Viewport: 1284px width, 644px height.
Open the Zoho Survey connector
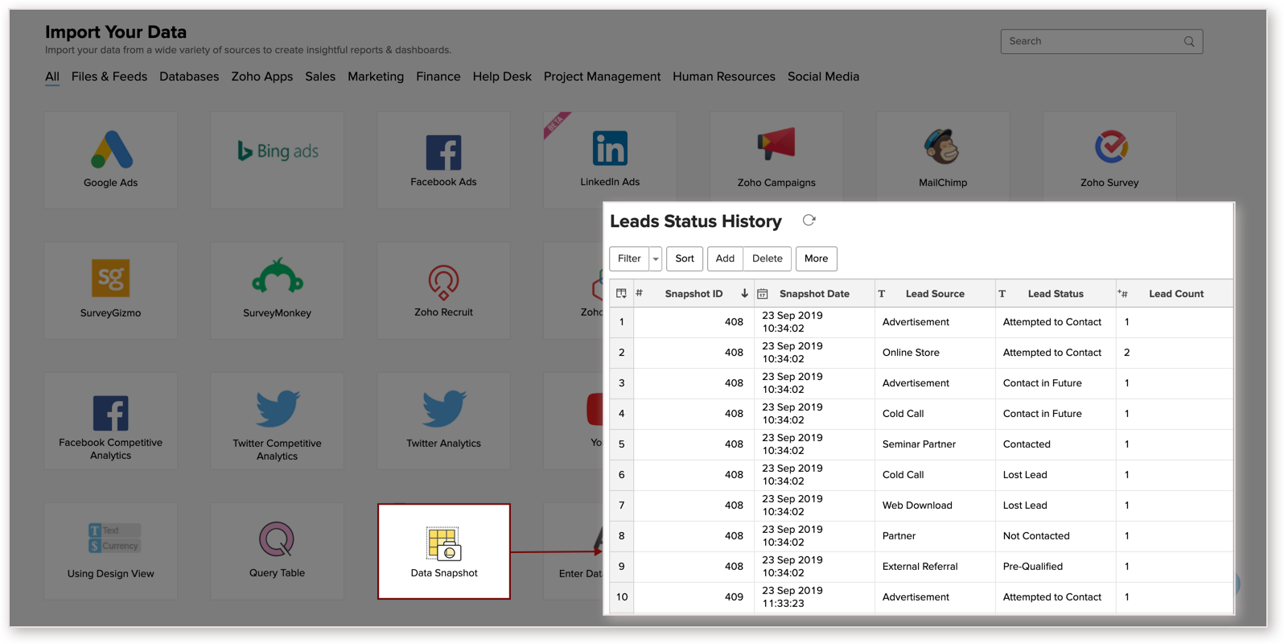click(x=1109, y=157)
